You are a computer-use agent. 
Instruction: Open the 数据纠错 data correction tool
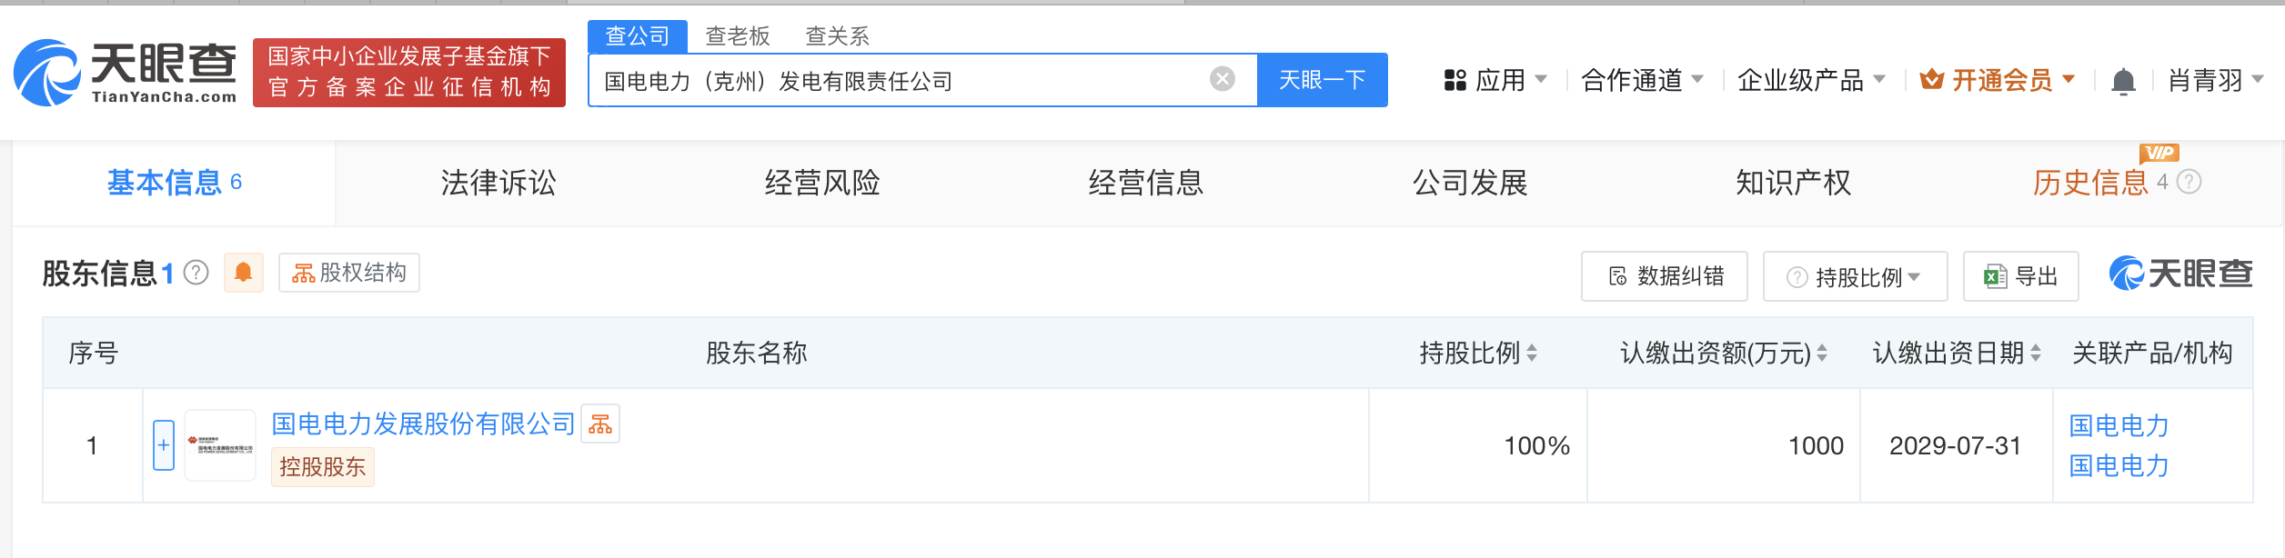coord(1663,276)
